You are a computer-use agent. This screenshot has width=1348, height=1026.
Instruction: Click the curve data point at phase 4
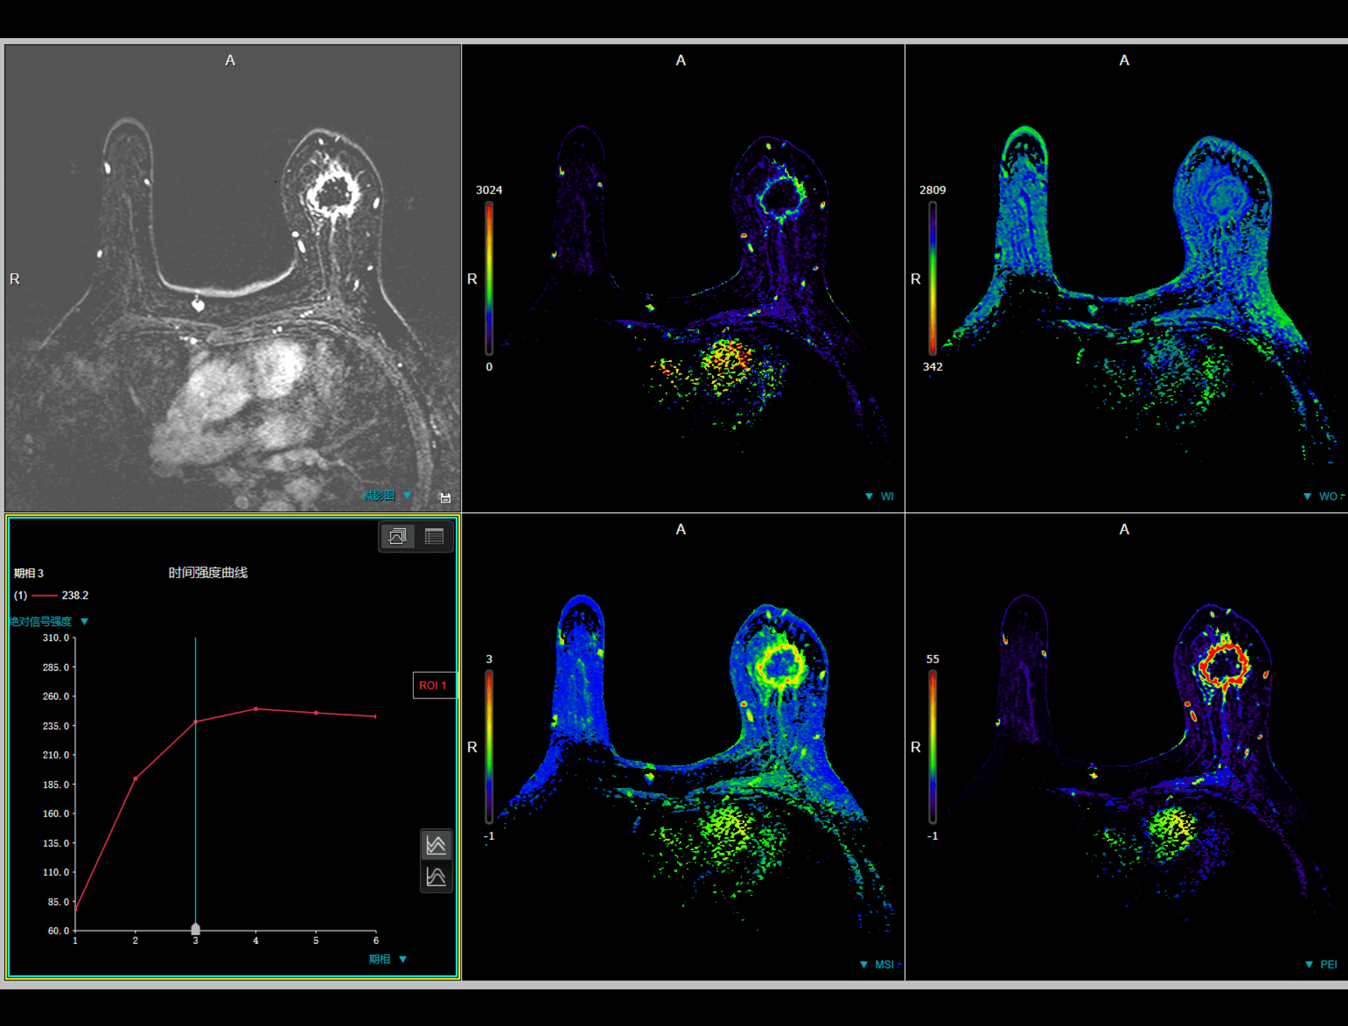256,709
